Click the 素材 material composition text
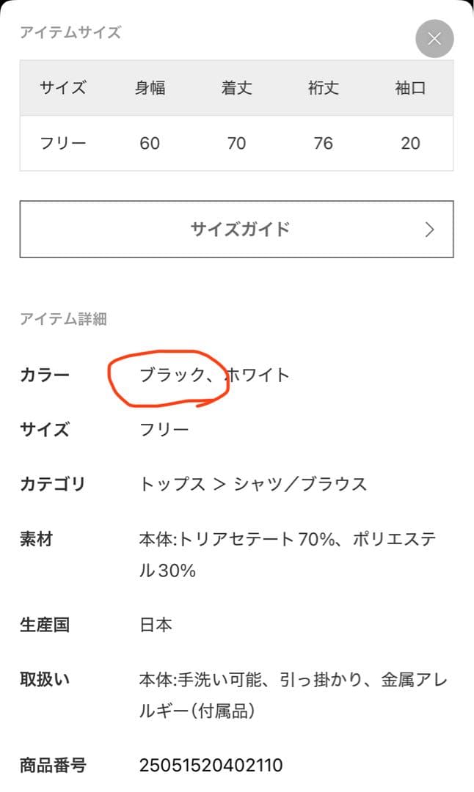Image resolution: width=474 pixels, height=792 pixels. pos(288,554)
